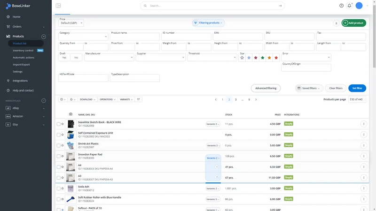Open Inventory control in the sidebar
The height and width of the screenshot is (211, 376).
(23, 51)
